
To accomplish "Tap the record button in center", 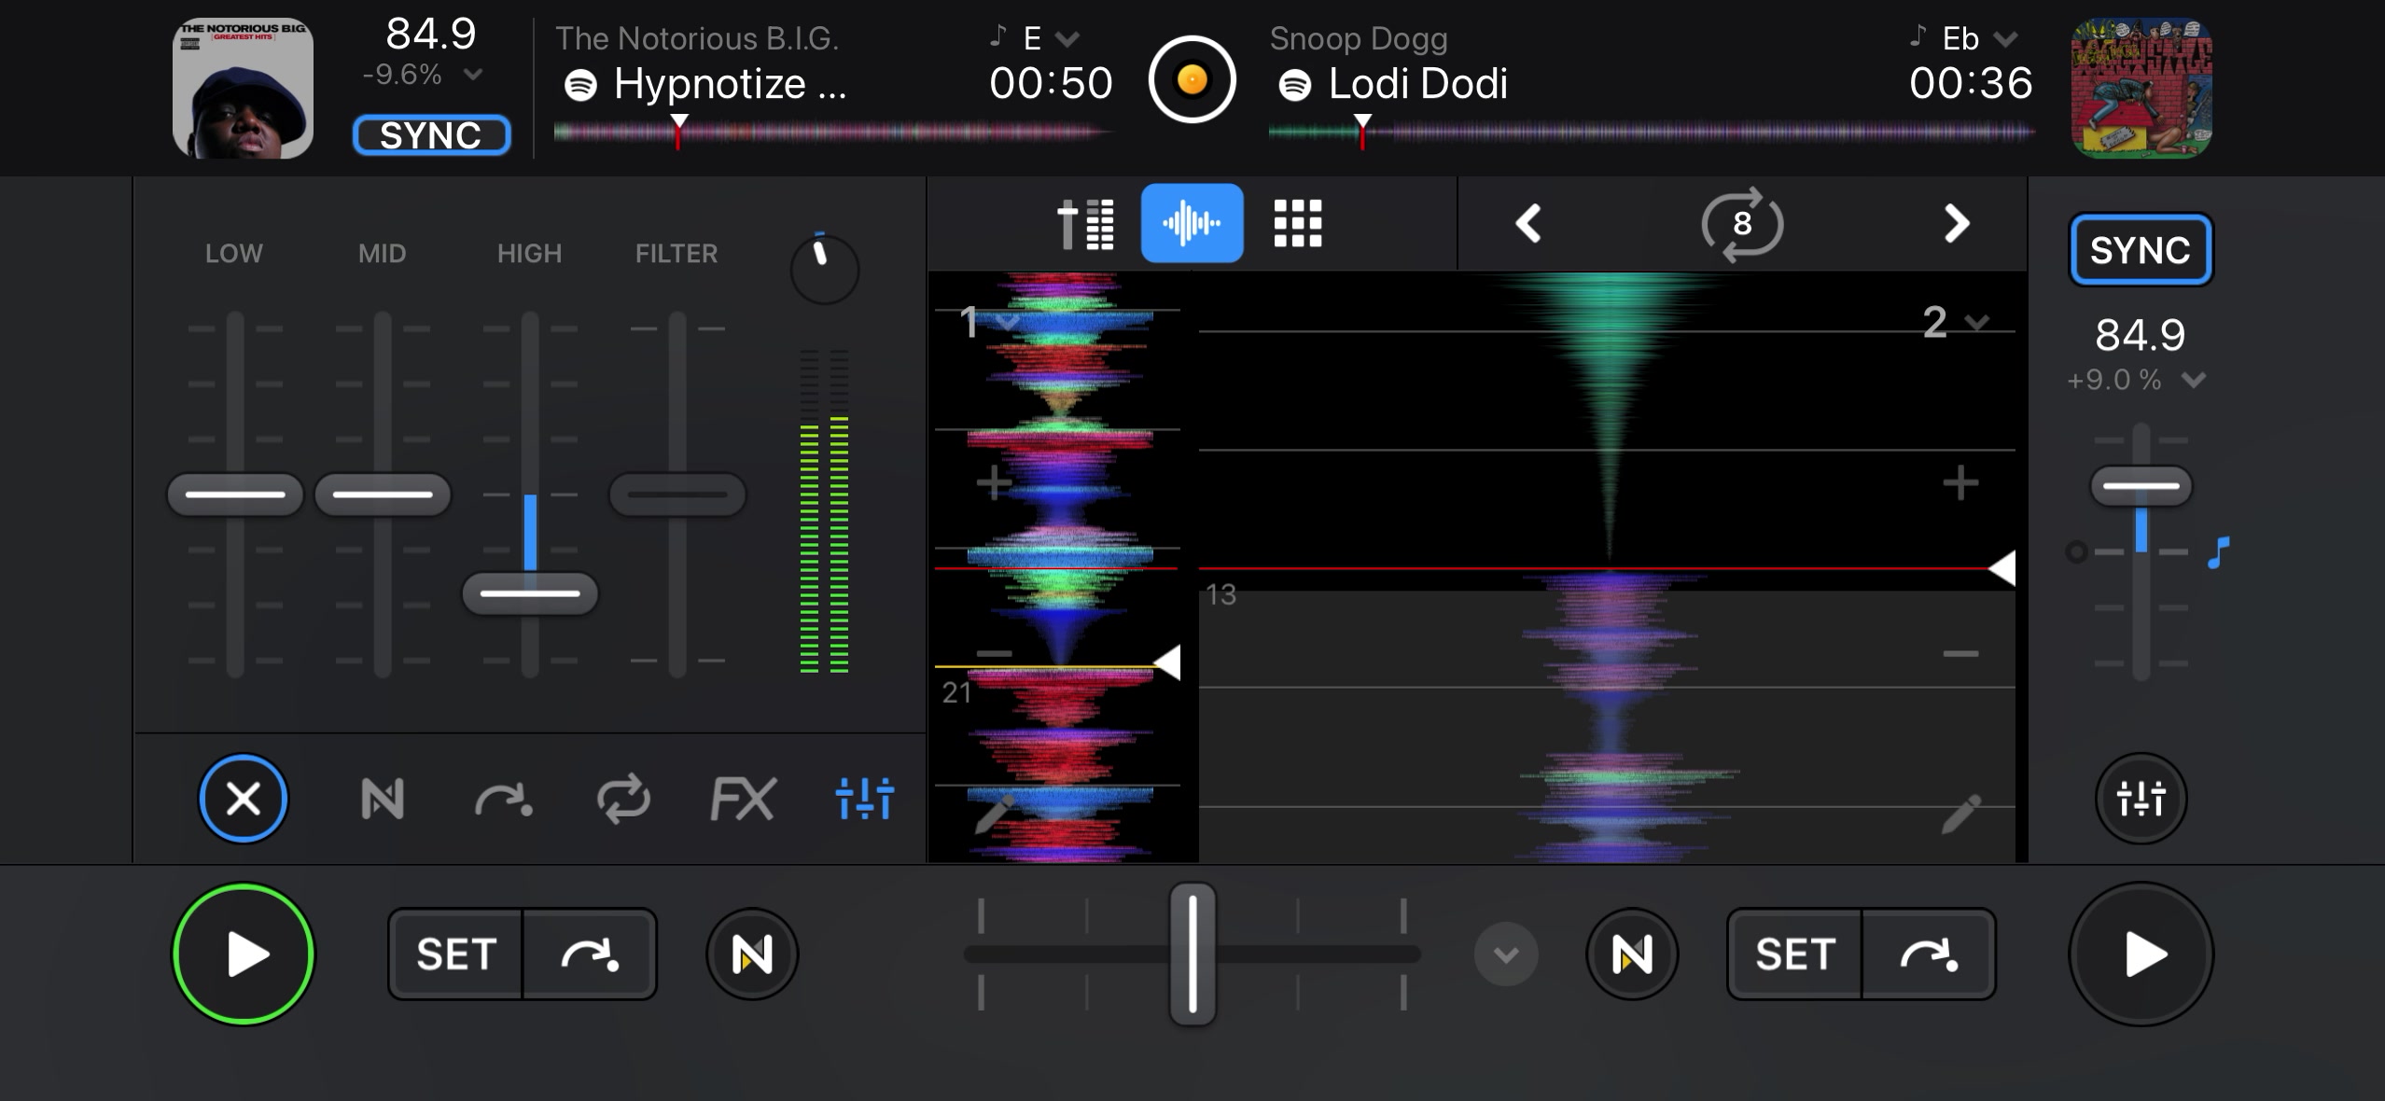I will click(1192, 79).
